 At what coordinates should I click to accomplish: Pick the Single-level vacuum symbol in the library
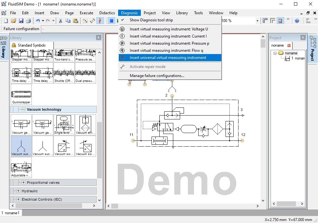64,125
